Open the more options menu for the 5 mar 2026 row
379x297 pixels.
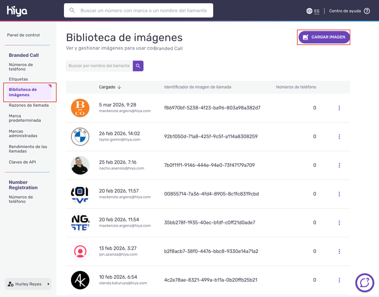tap(339, 108)
